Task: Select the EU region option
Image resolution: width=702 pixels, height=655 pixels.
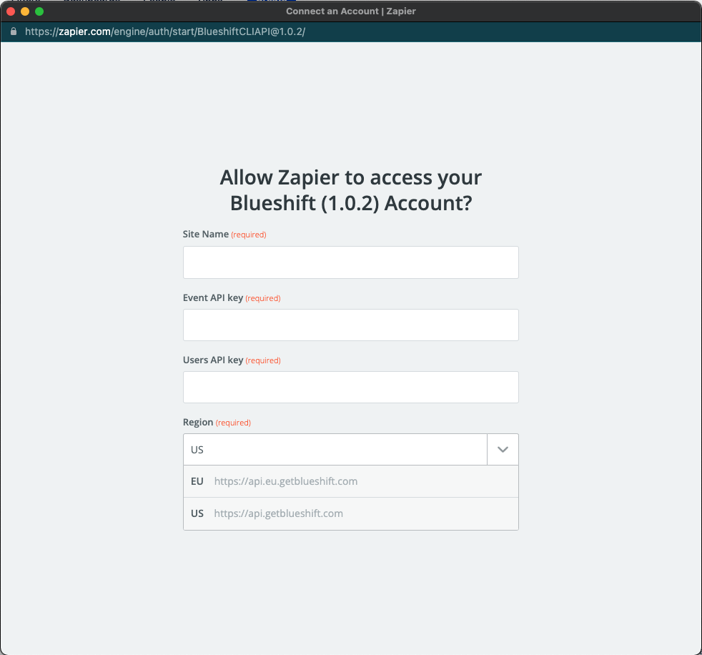Action: [350, 481]
